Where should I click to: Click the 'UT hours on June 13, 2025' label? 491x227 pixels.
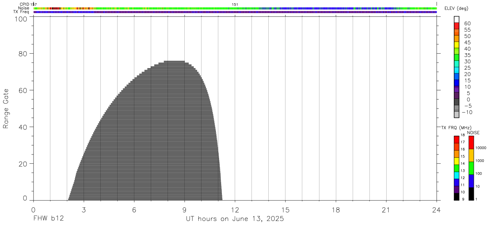pos(235,219)
